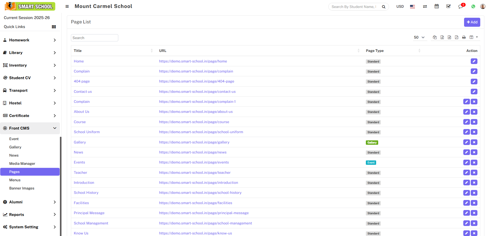The width and height of the screenshot is (489, 236).
Task: Open messages via chat bubble icon
Action: [461, 6]
